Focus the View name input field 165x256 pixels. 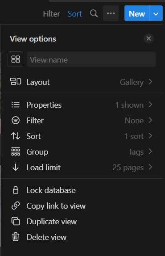[x=91, y=59]
